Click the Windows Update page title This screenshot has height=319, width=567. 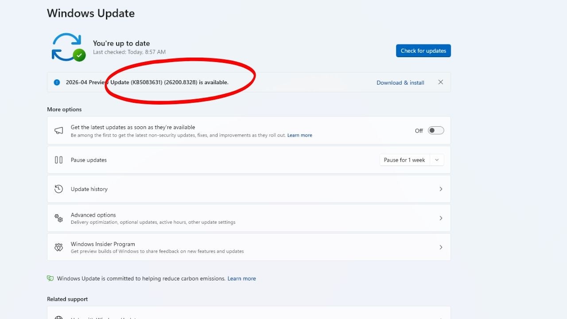[x=91, y=13]
